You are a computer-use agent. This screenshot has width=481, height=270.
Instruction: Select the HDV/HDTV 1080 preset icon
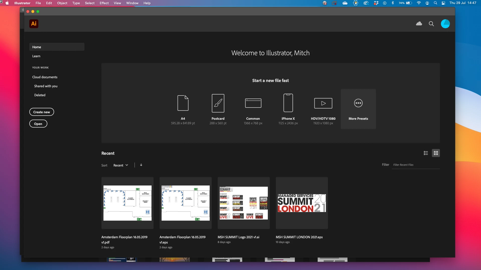point(323,103)
